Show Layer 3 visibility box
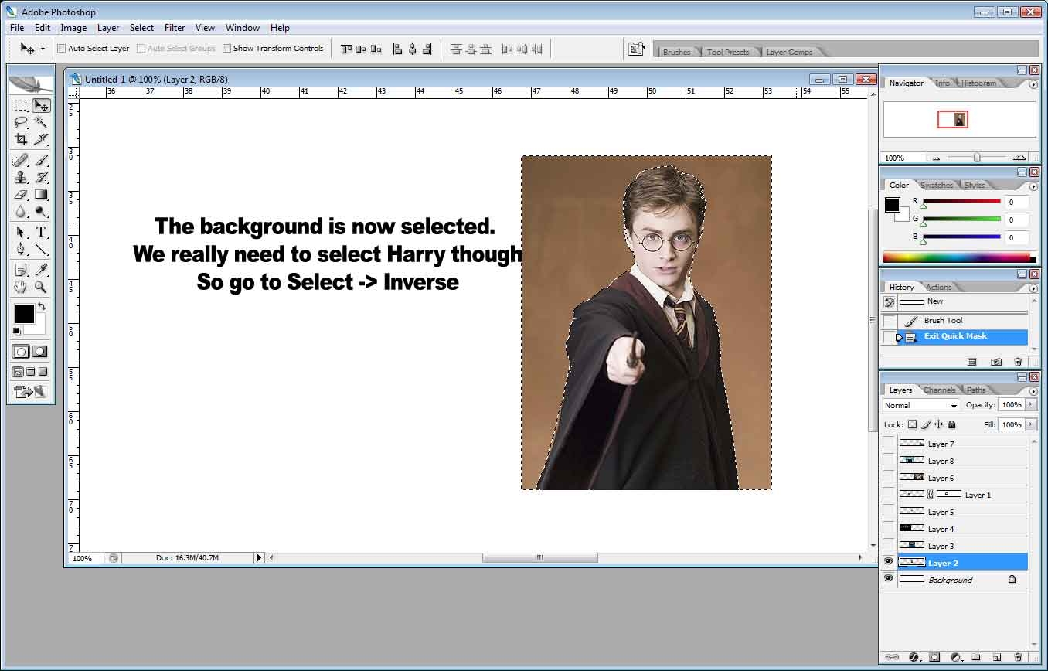The height and width of the screenshot is (671, 1048). point(889,545)
